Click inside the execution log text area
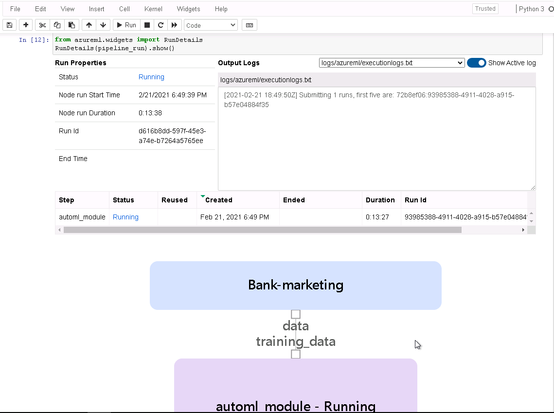Viewport: 554px width, 413px height. 376,139
